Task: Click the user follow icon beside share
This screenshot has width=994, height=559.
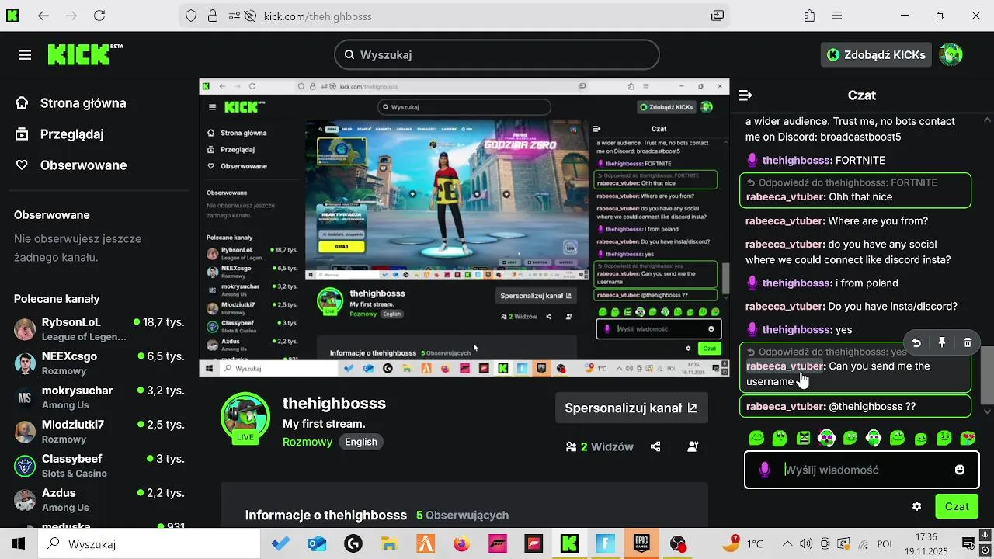Action: tap(693, 446)
